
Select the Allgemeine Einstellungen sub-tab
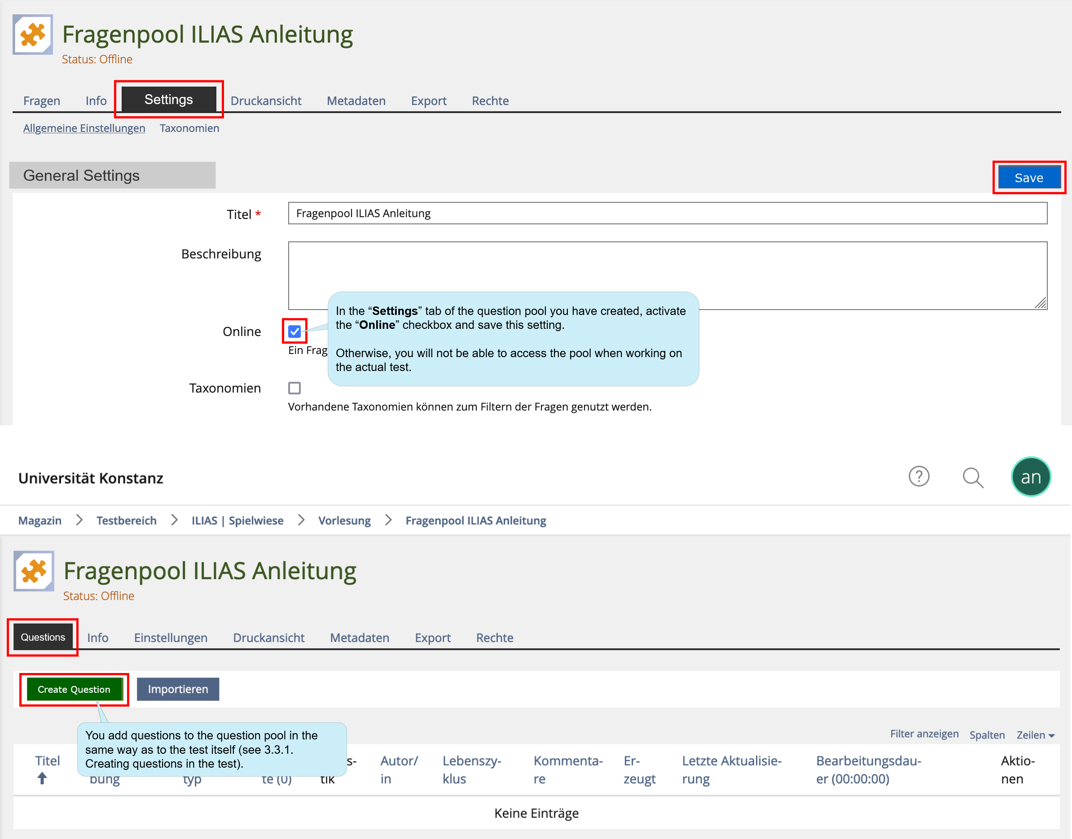click(84, 128)
